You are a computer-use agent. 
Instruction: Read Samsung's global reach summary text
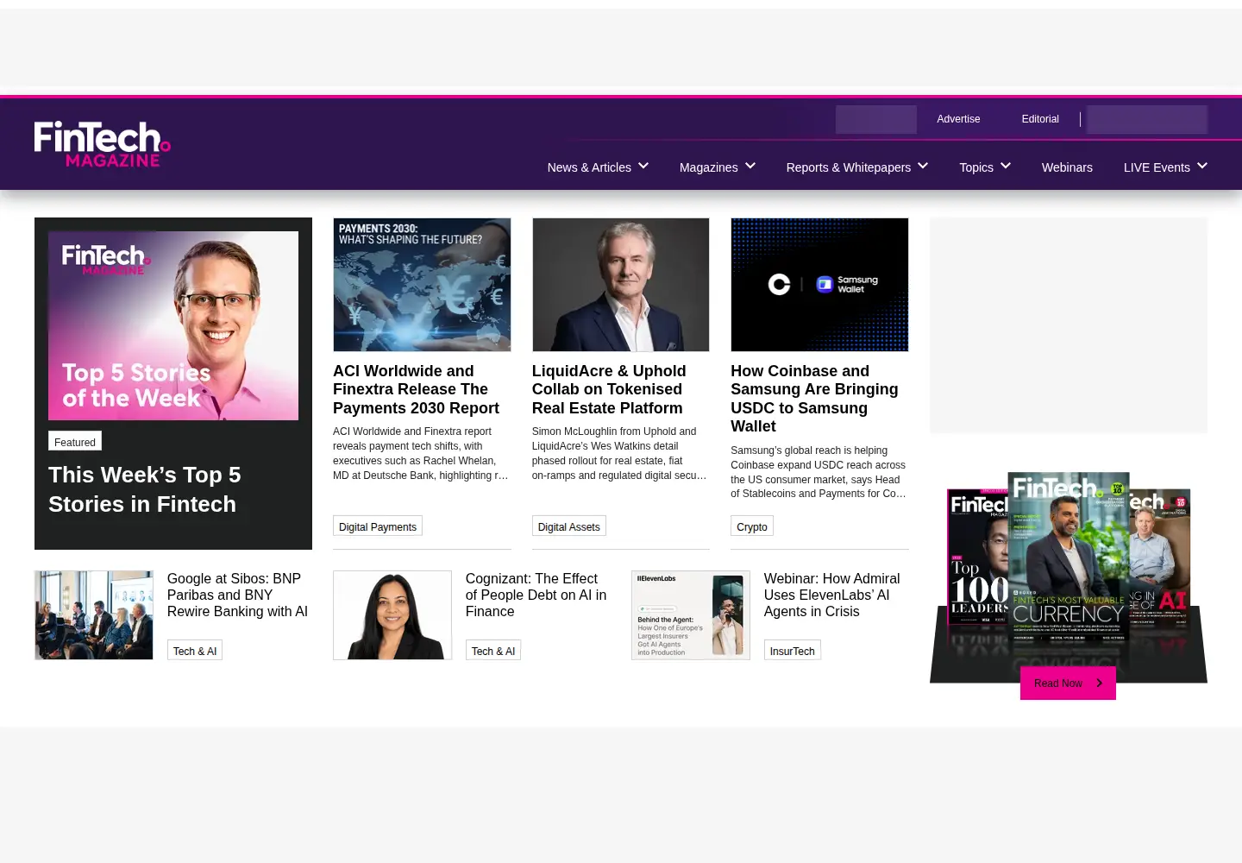point(819,472)
